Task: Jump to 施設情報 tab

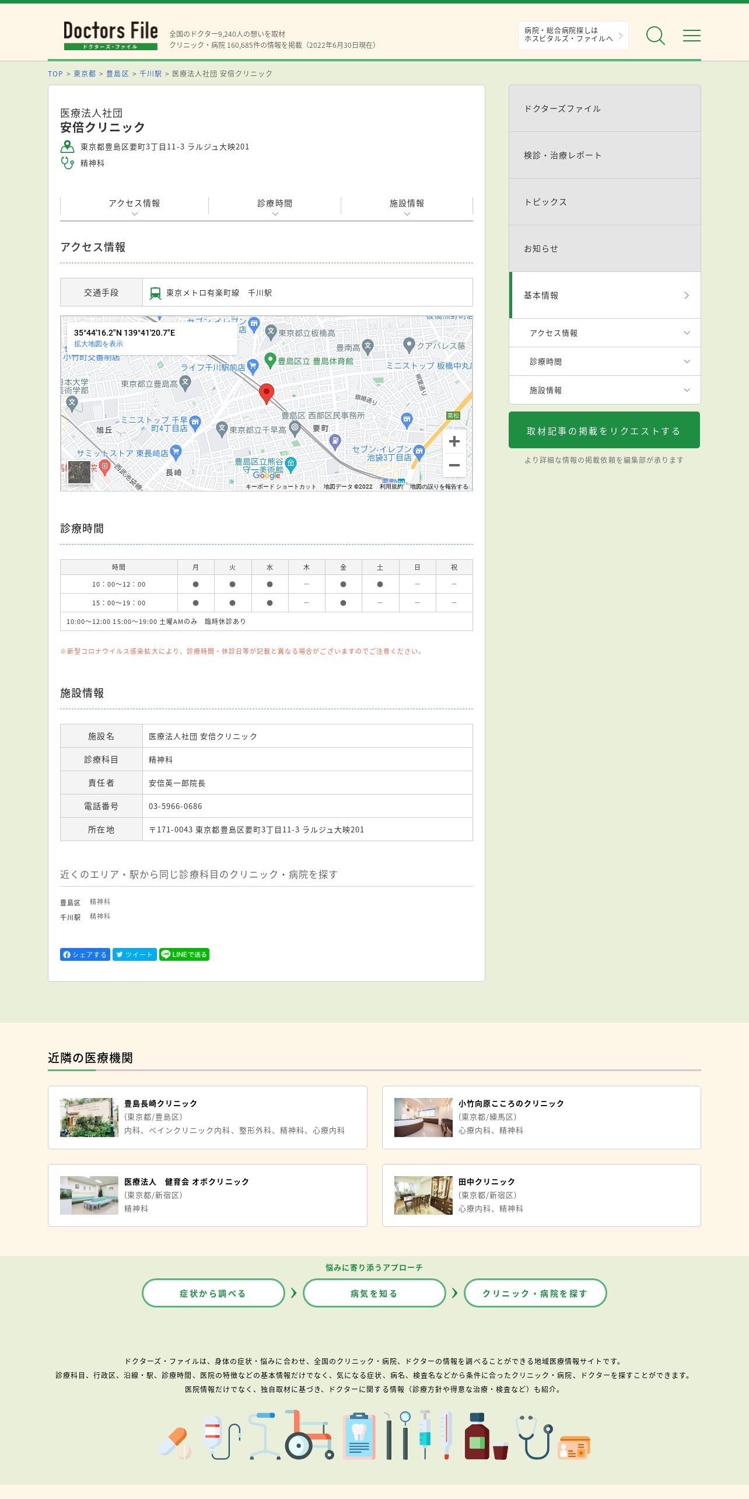Action: [x=407, y=206]
